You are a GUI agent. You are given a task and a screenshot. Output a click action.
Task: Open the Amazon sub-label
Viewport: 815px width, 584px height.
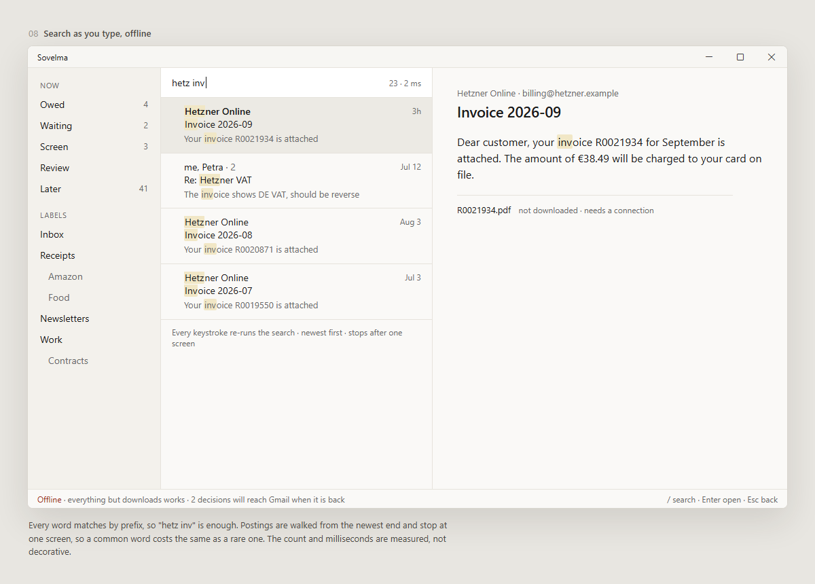pyautogui.click(x=94, y=276)
